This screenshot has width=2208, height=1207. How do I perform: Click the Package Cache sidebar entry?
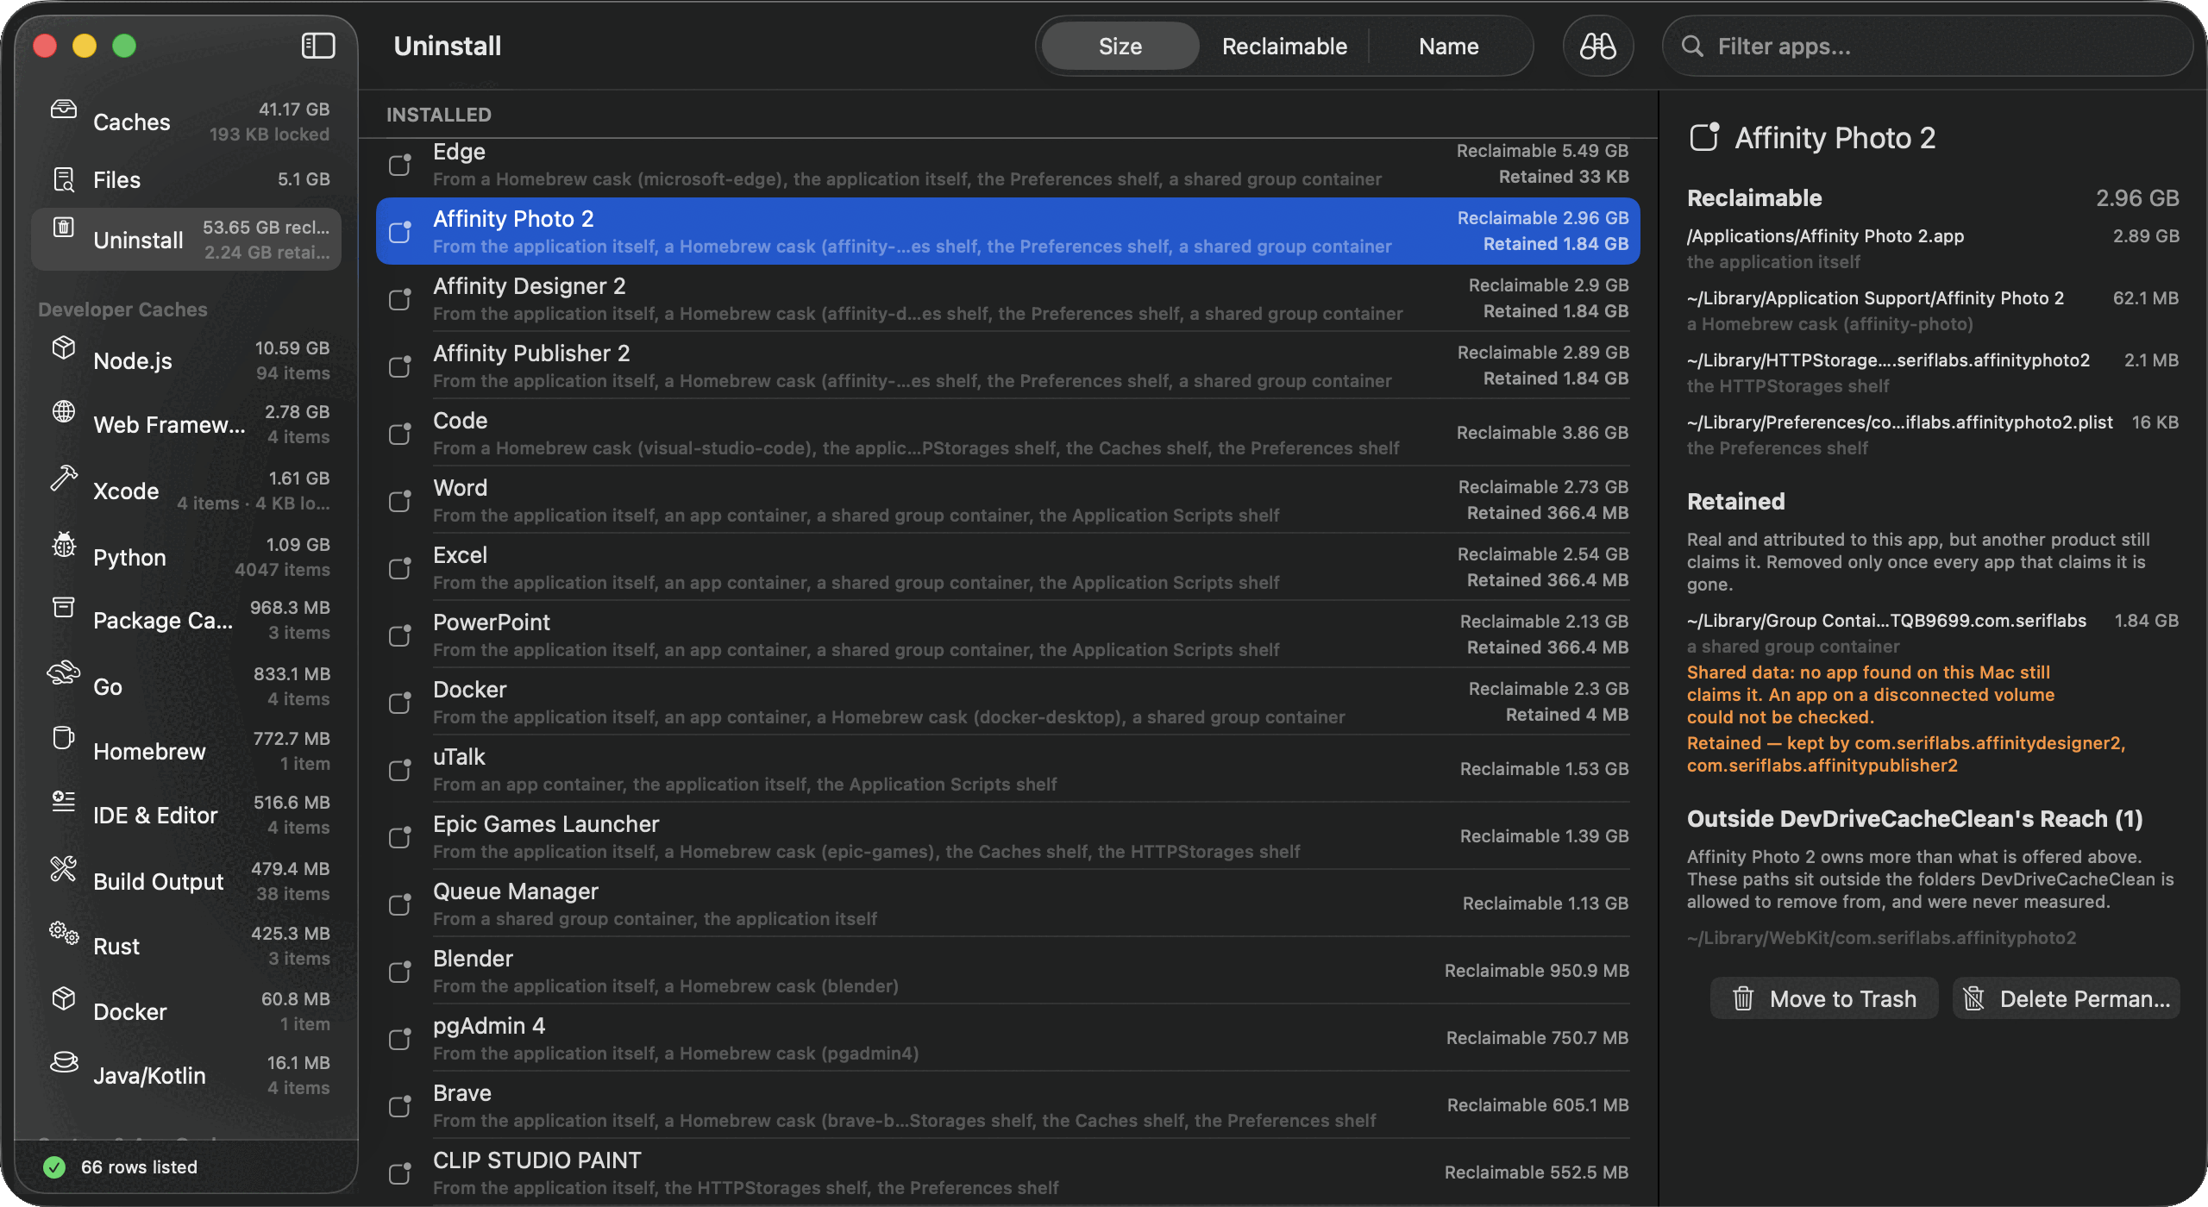click(186, 620)
